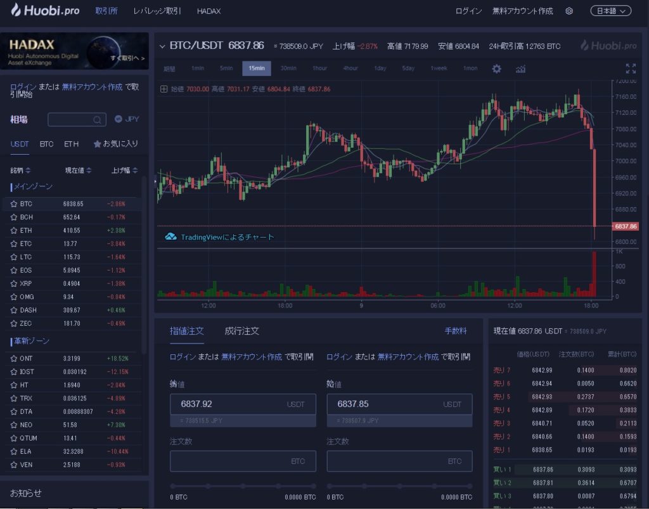Open 取引所 in the top navigation
The height and width of the screenshot is (509, 649).
pos(106,11)
